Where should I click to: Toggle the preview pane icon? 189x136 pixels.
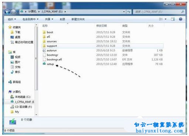173,19
